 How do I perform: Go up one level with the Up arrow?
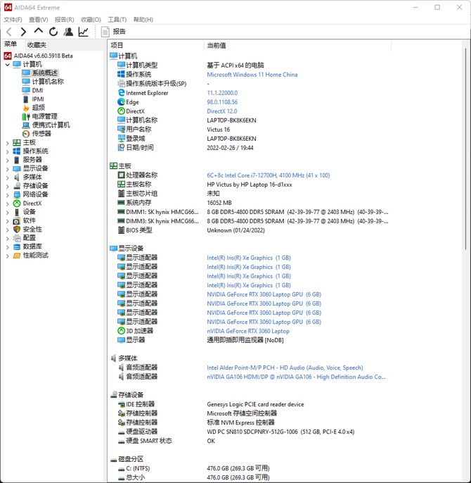(38, 32)
